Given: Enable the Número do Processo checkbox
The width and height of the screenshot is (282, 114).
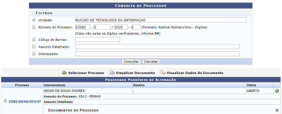Looking at the screenshot, I should tap(34, 27).
